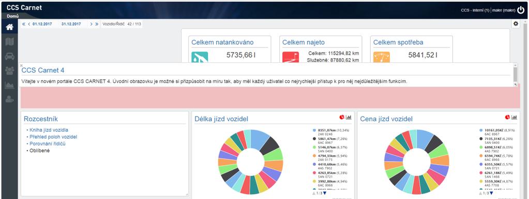Click the 5841,52 l consumption value
This screenshot has height=199, width=529.
[422, 55]
